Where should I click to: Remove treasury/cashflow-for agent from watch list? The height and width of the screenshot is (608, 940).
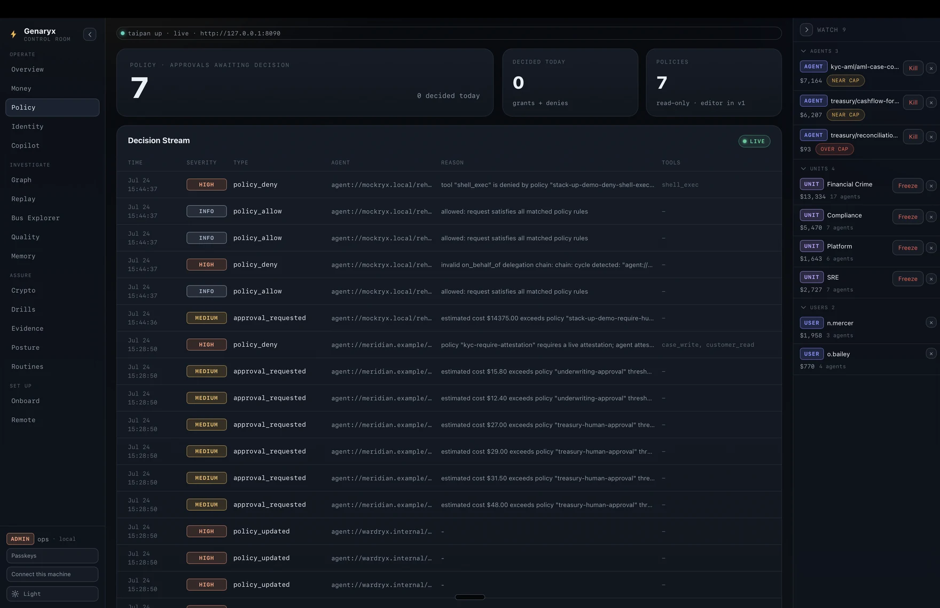pos(931,102)
